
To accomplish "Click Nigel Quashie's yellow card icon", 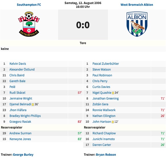I will pyautogui.click(x=113, y=93).
